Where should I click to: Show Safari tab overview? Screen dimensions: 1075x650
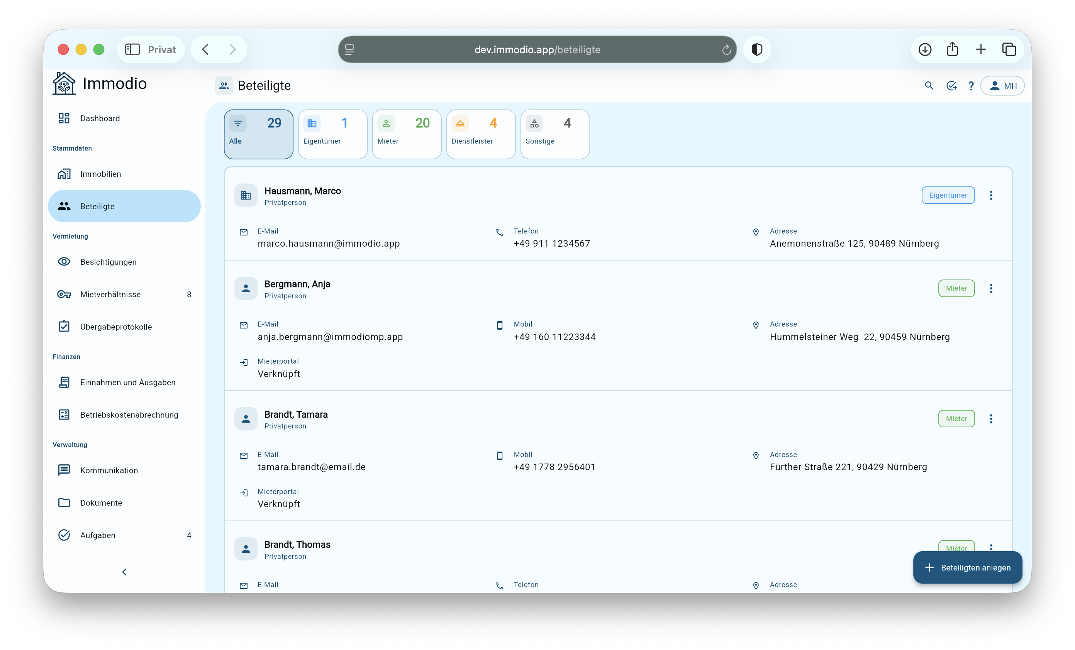tap(1009, 49)
